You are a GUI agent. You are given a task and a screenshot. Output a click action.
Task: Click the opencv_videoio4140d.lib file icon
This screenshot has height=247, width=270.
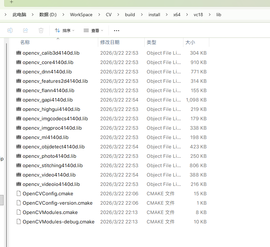[19, 184]
